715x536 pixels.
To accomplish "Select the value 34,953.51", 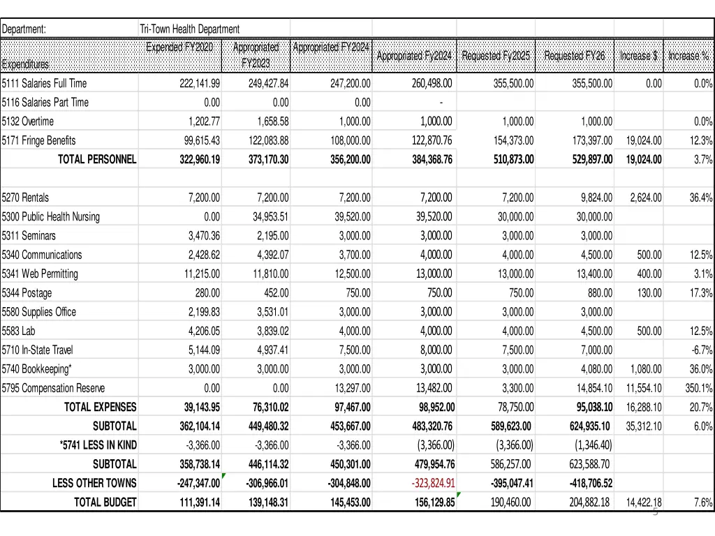I will point(270,217).
